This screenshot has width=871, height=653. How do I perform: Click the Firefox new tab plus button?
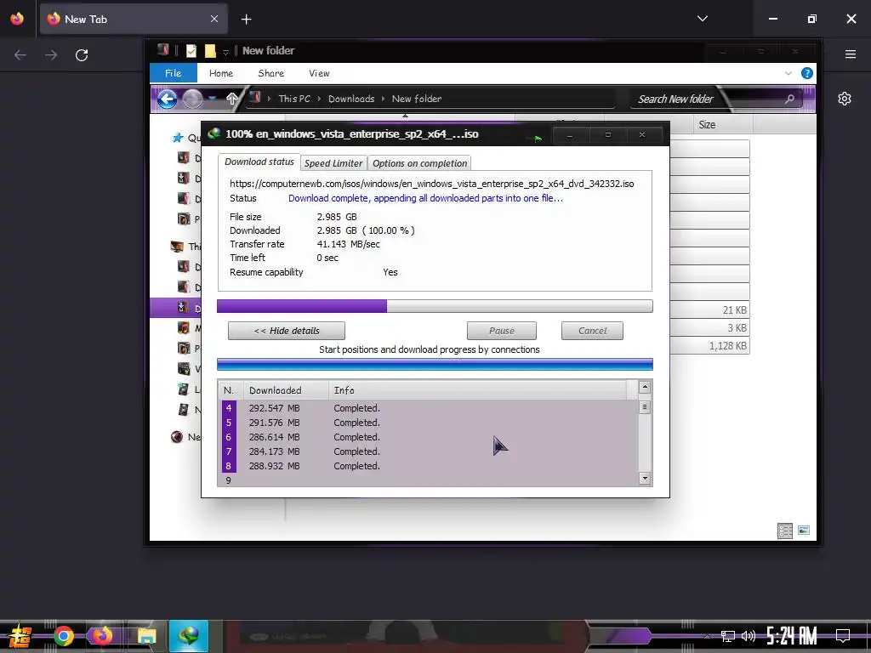[x=246, y=20]
